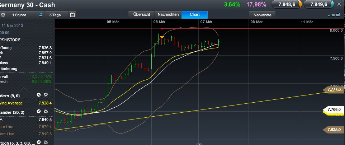Click the 05 Mär date label
The height and width of the screenshot is (145, 345).
click(113, 22)
